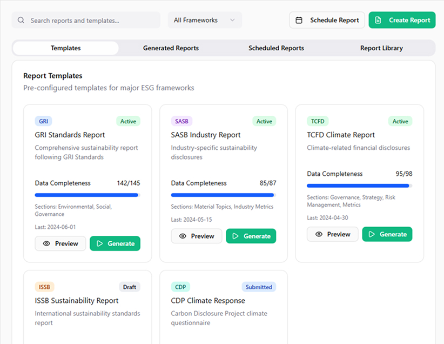
Task: Click the play icon on GRI Generate
Action: pyautogui.click(x=99, y=244)
